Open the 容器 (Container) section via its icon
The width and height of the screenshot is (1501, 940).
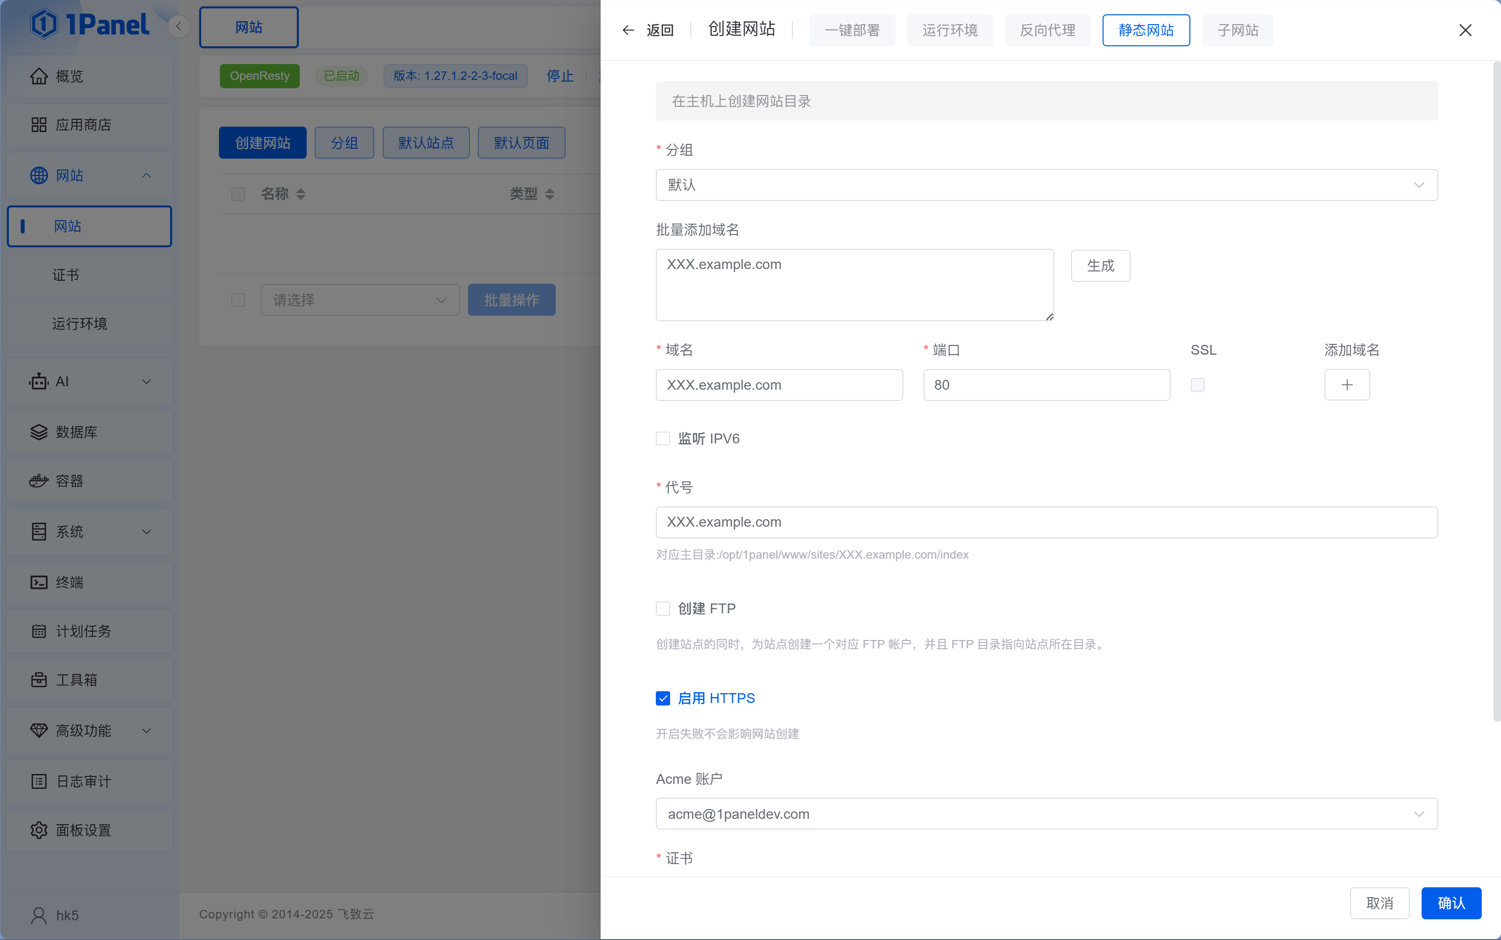(x=38, y=480)
